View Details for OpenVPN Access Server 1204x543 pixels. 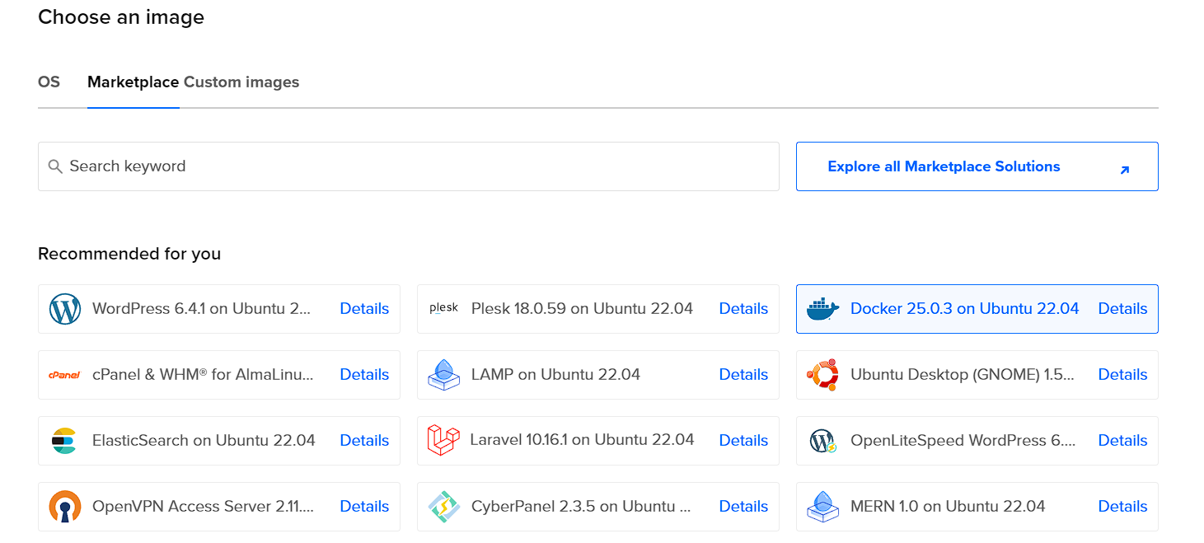(364, 507)
